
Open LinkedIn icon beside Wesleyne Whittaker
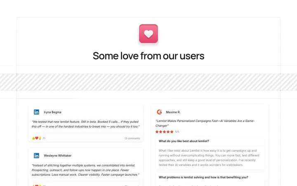pyautogui.click(x=36, y=156)
